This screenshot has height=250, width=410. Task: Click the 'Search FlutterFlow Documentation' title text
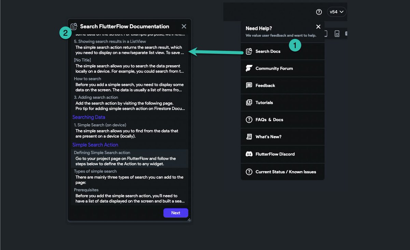tap(124, 26)
